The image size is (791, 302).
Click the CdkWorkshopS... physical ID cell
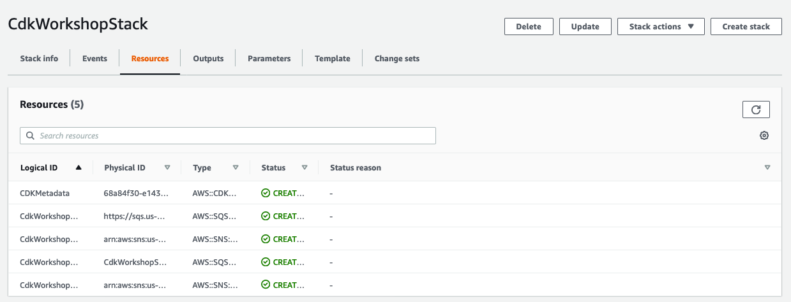pos(135,262)
